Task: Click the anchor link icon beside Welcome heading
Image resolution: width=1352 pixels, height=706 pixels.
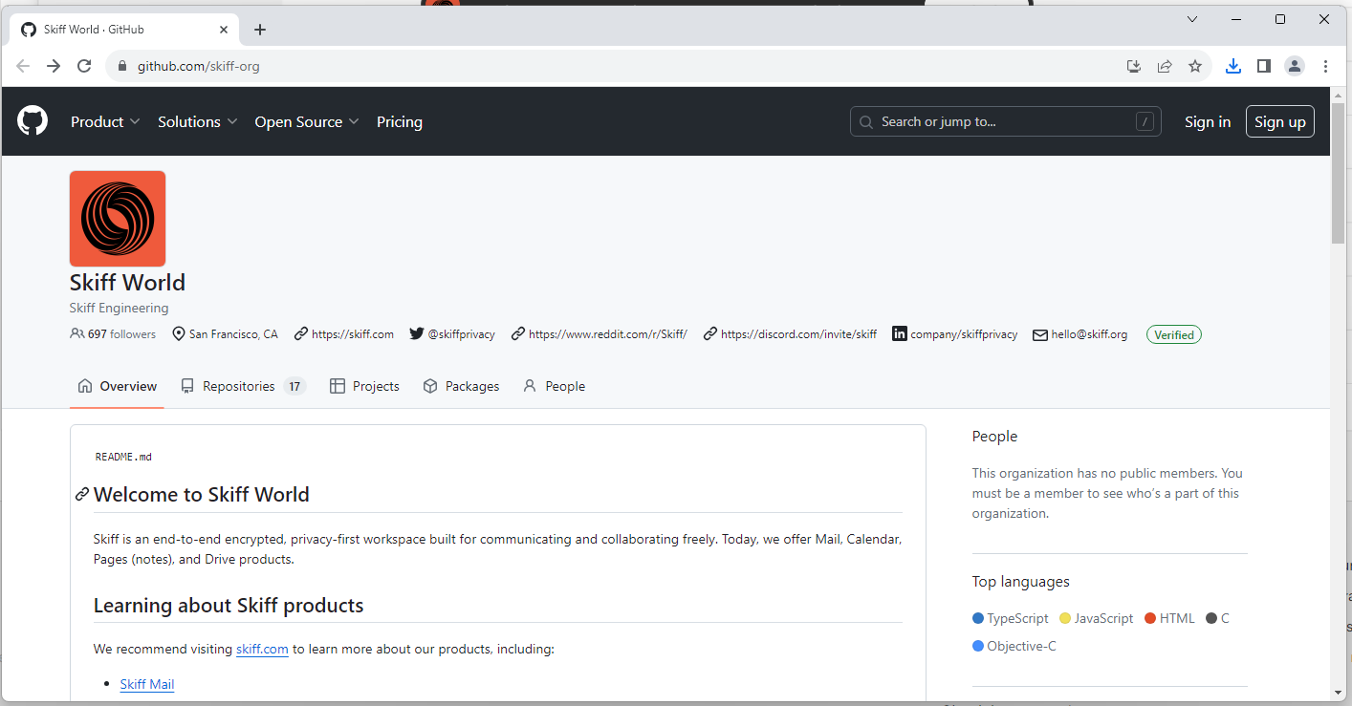Action: 82,494
